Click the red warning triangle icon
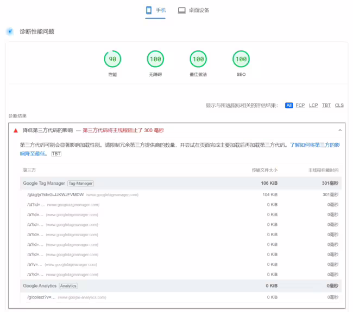The width and height of the screenshot is (353, 312). click(16, 131)
